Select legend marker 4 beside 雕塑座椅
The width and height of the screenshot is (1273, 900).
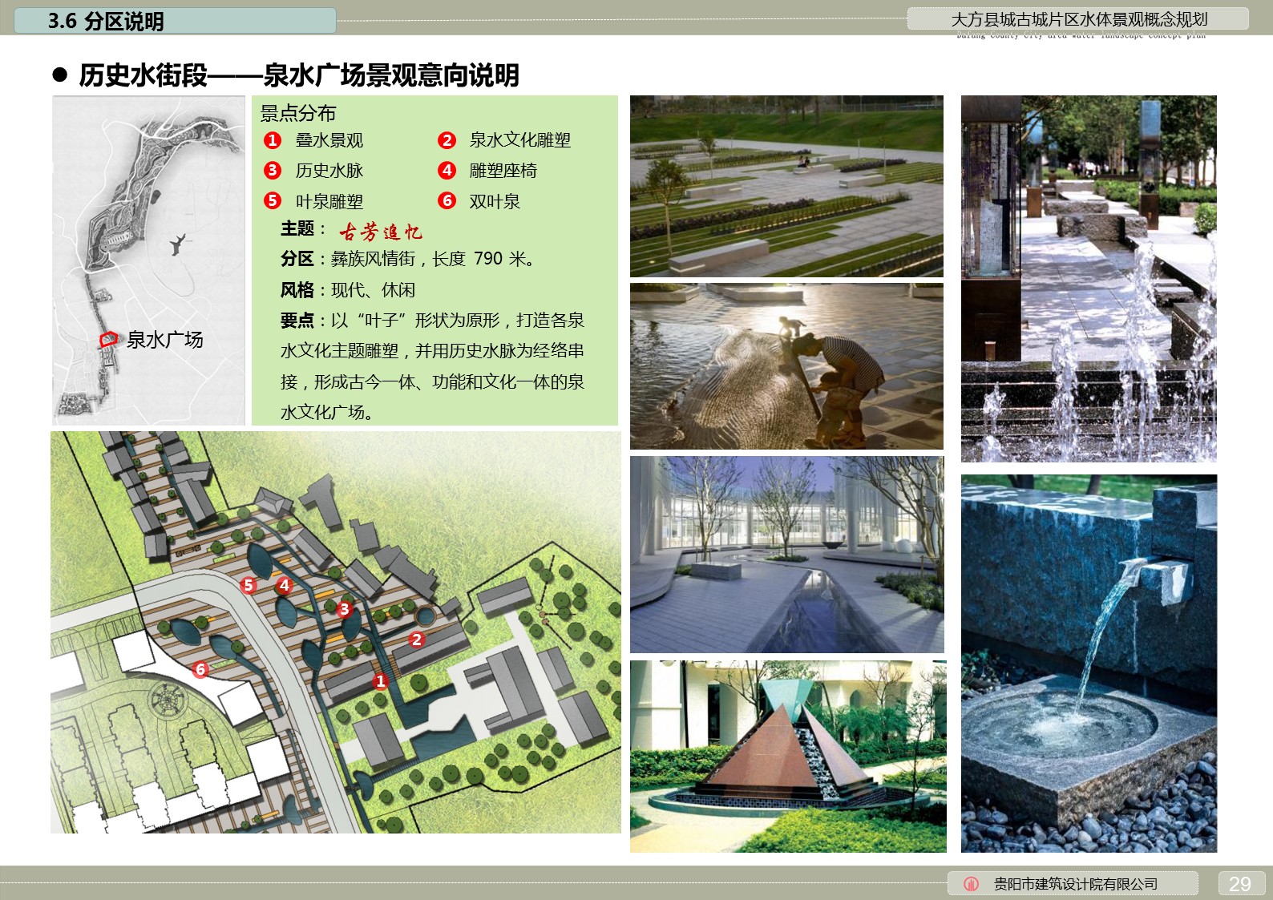coord(447,170)
